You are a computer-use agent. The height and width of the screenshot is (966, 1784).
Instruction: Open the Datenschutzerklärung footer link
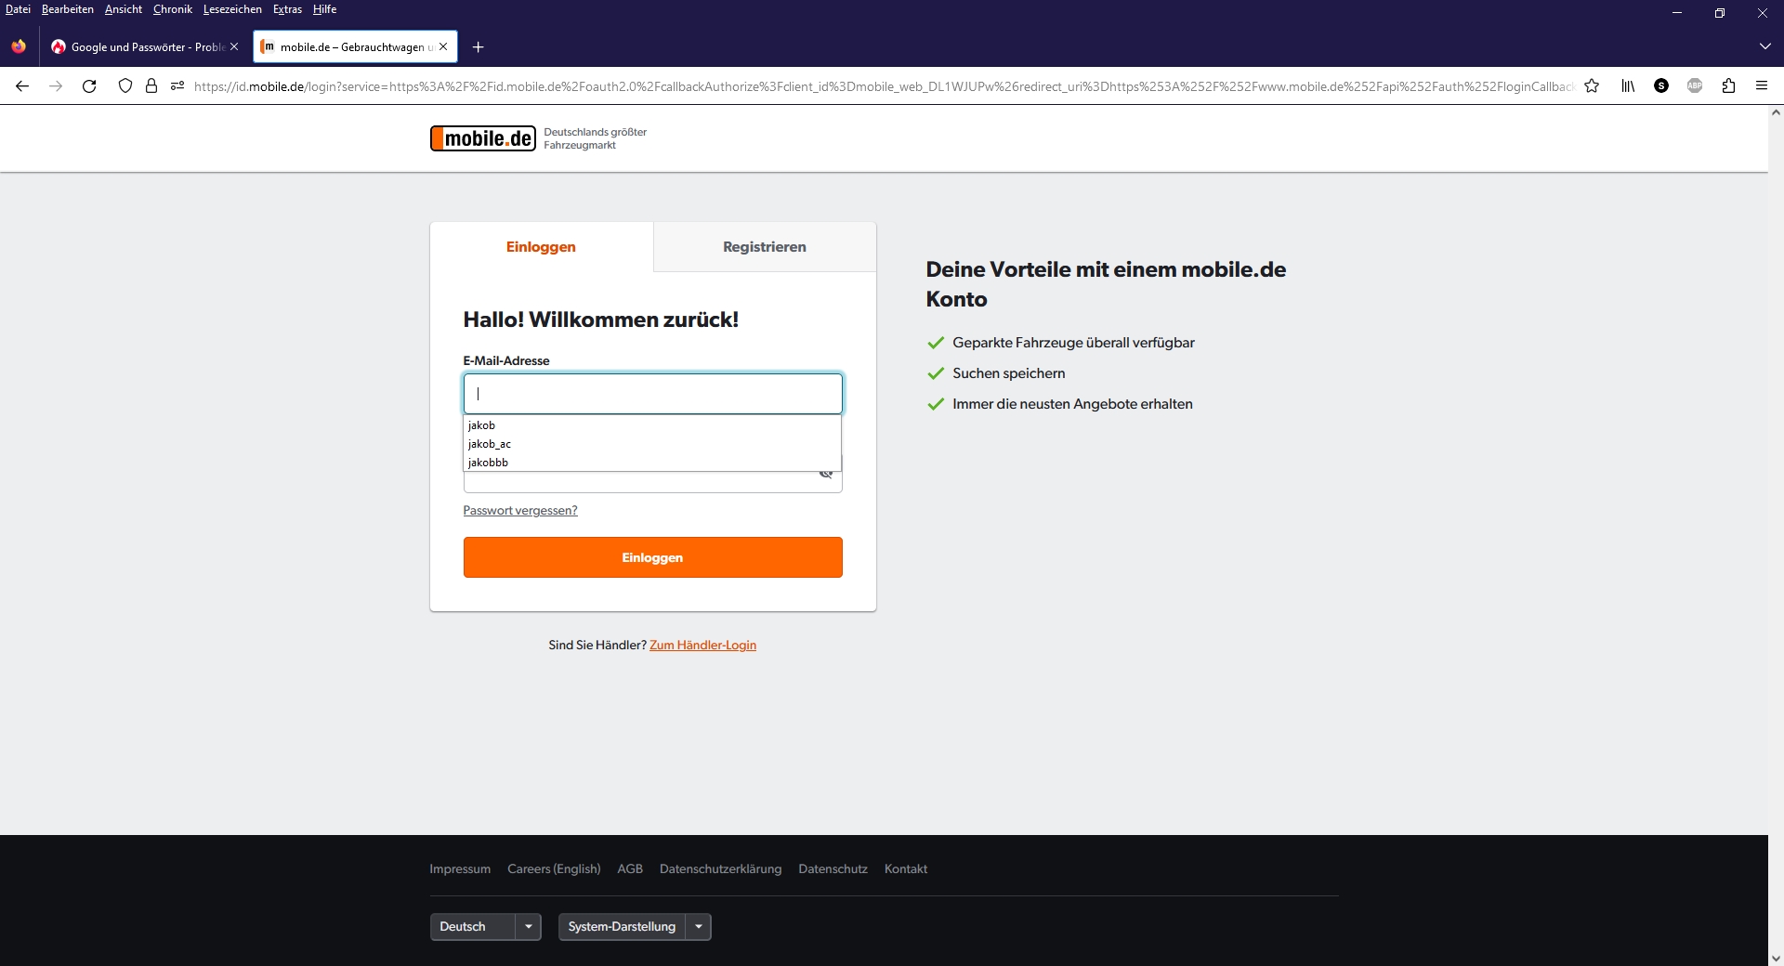pyautogui.click(x=720, y=869)
